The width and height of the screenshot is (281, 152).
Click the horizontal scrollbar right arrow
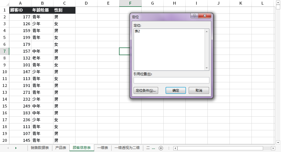pos(273,148)
